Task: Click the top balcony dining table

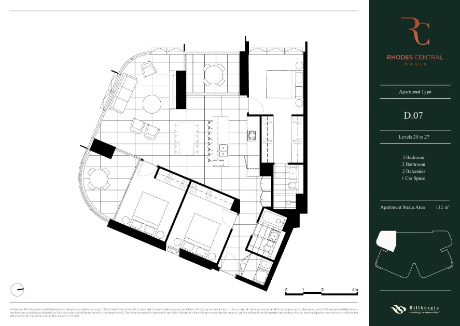Action: tap(213, 74)
